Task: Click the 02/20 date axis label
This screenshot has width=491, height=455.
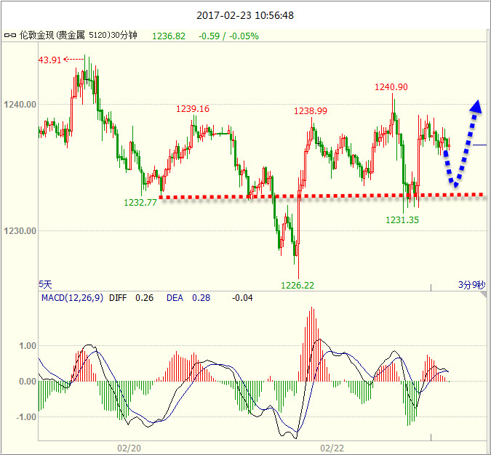Action: pyautogui.click(x=129, y=448)
